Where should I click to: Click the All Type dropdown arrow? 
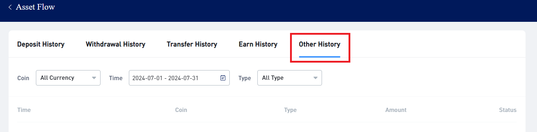pos(316,78)
